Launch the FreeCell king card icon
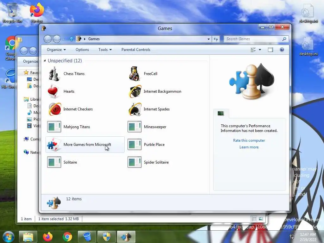Viewport: 324px width, 243px height. click(134, 74)
